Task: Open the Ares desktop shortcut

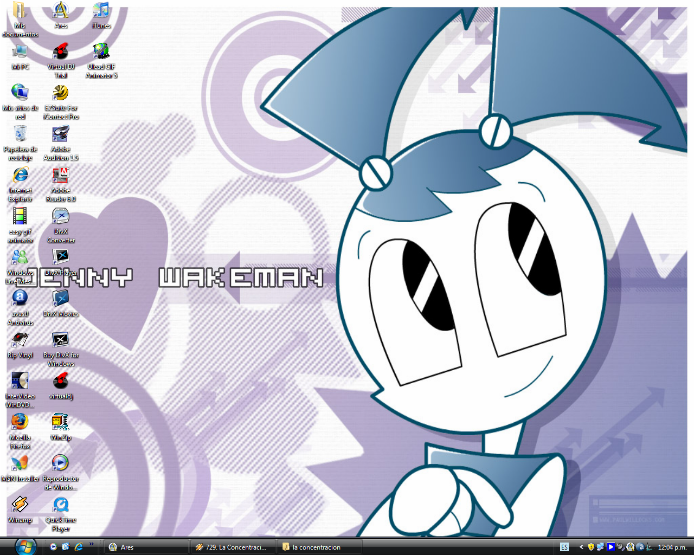Action: [61, 15]
